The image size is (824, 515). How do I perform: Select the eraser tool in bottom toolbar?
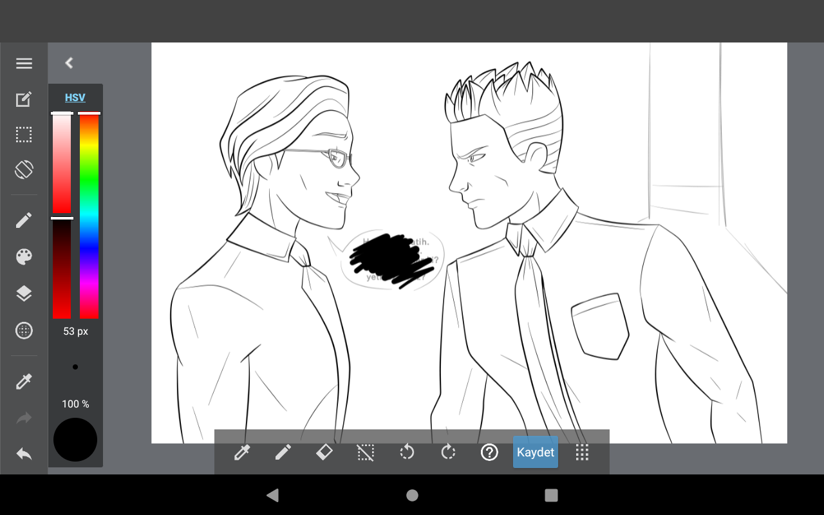[x=324, y=453]
